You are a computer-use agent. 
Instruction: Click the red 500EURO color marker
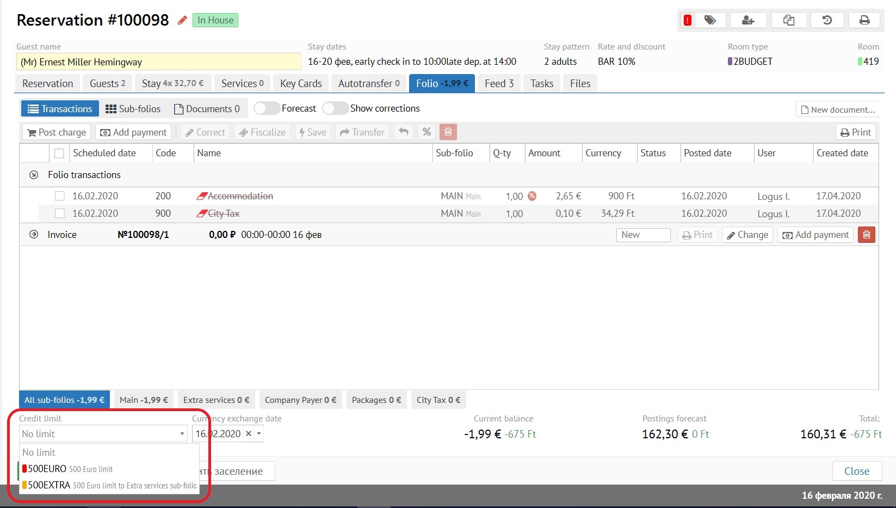tap(24, 469)
